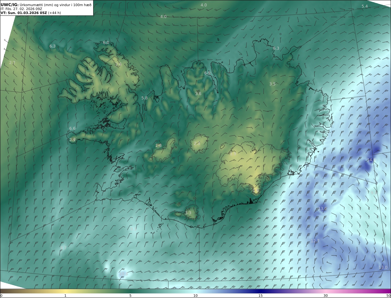Image resolution: width=391 pixels, height=298 pixels.
Task: Click the 14.0 value label on the map
Action: tap(371, 160)
